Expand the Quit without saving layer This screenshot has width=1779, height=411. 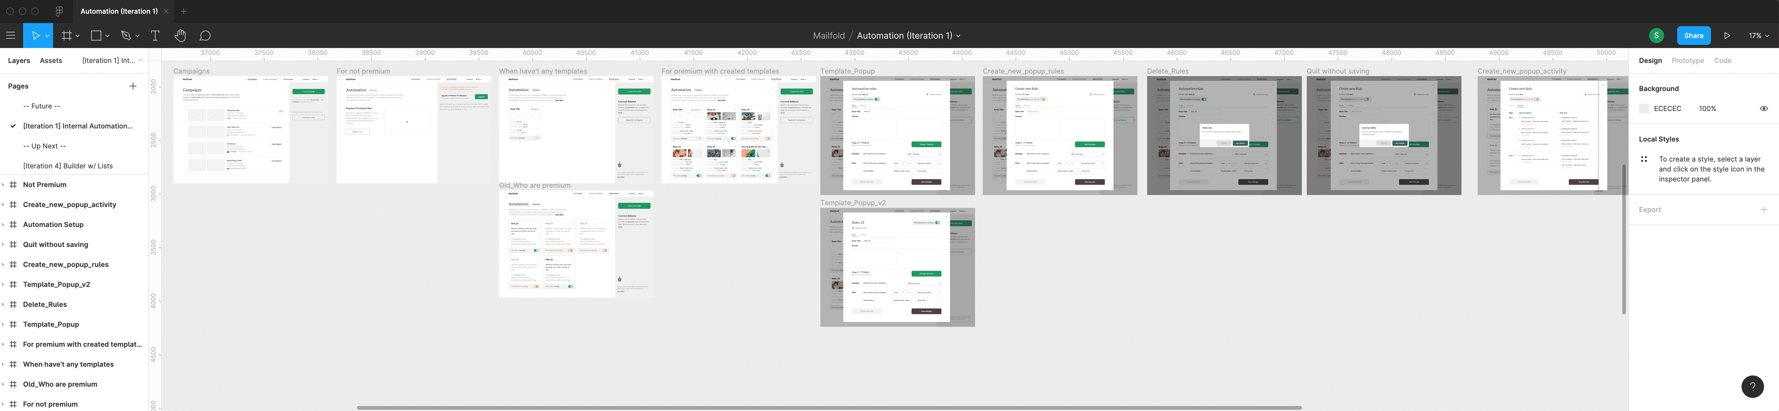click(3, 245)
